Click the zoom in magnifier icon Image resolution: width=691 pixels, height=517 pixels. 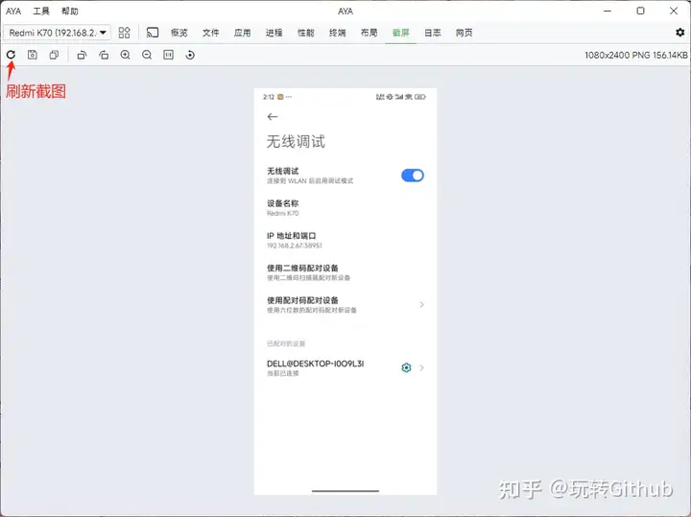pos(126,55)
